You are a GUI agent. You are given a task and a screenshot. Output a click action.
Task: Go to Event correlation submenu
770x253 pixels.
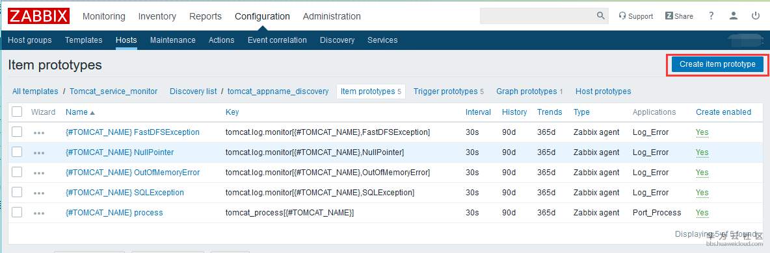coord(277,40)
